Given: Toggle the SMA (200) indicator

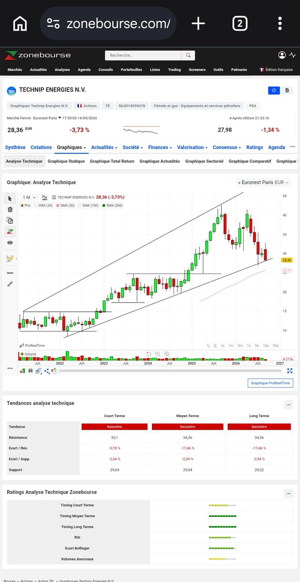Looking at the screenshot, I should coord(112,206).
